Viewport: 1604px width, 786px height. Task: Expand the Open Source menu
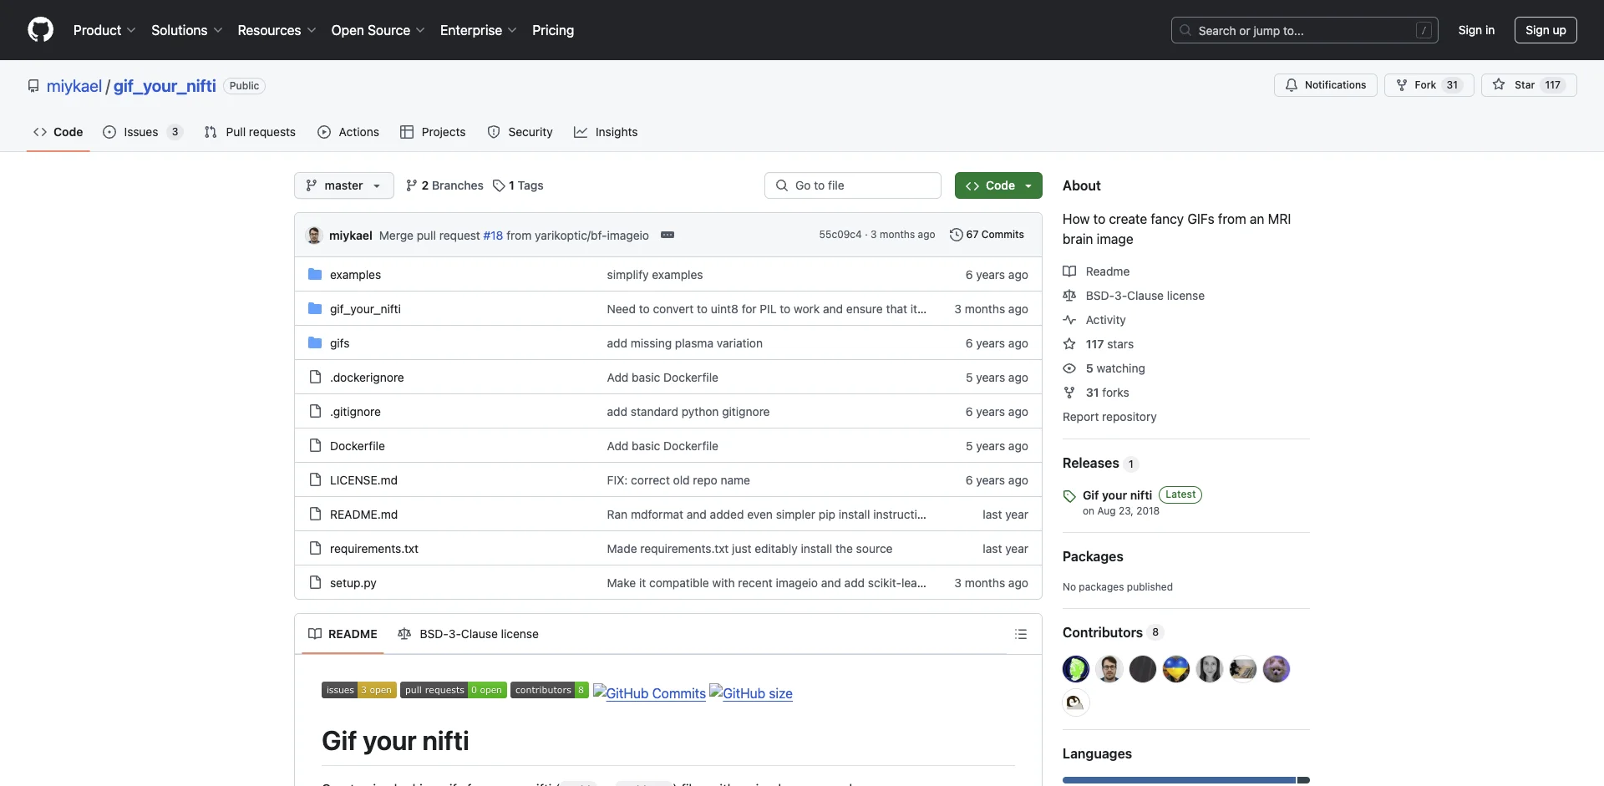click(378, 30)
